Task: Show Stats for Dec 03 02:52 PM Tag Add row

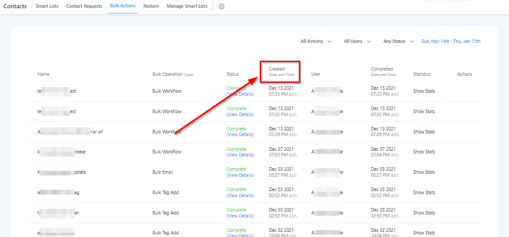Action: (424, 193)
